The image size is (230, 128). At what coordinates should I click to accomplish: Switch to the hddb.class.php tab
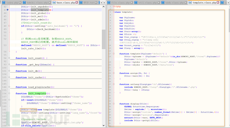pos(174,3)
